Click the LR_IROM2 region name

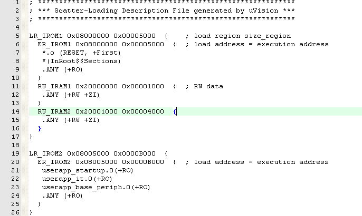pos(46,153)
